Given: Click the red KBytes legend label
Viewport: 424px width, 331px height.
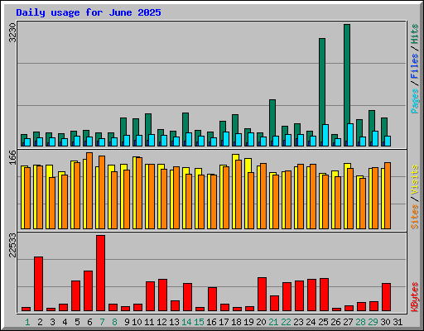Looking at the screenshot, I should 415,297.
